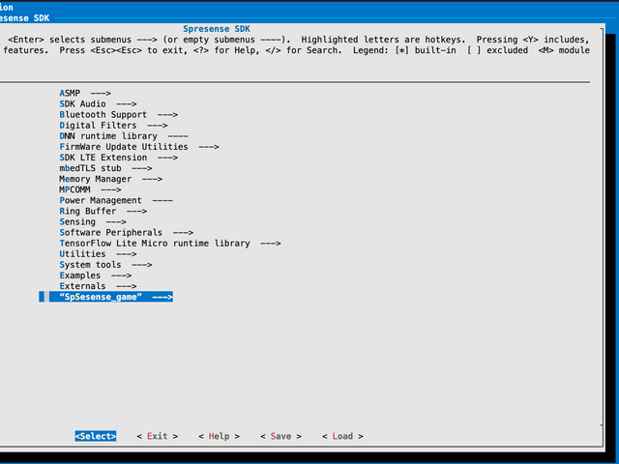Open the highlighted SpSesense_game submenu
This screenshot has width=619, height=464.
click(x=105, y=297)
